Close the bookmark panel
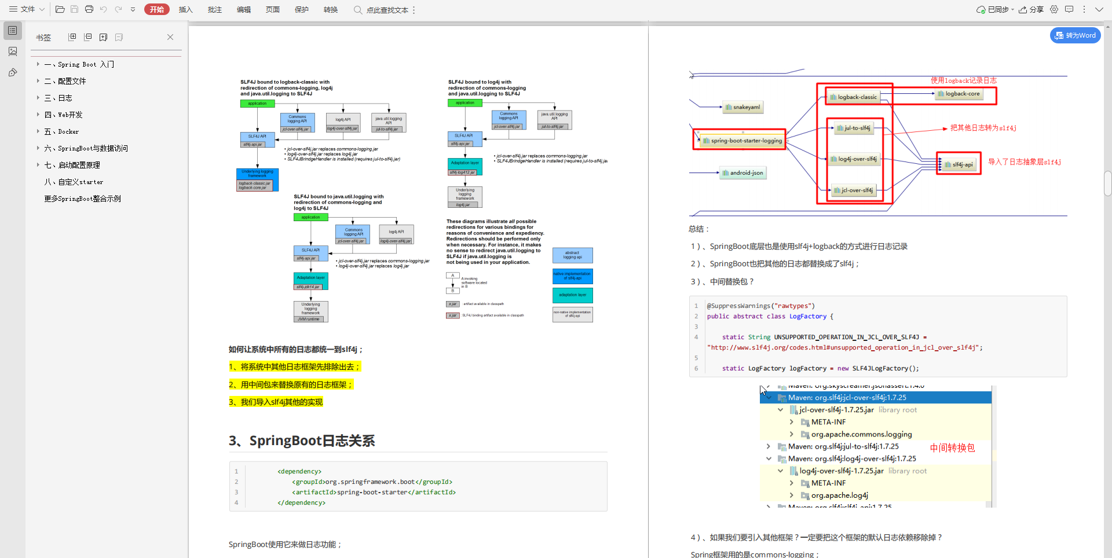The width and height of the screenshot is (1112, 558). pos(170,37)
